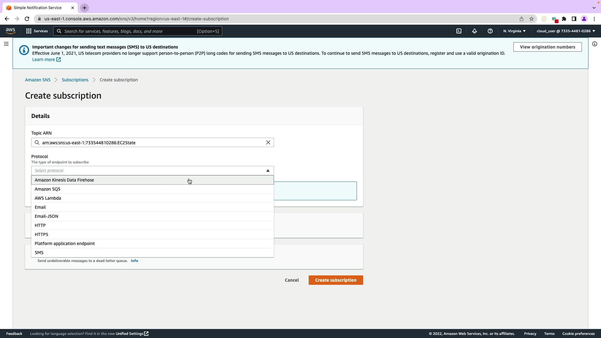The width and height of the screenshot is (601, 338).
Task: Choose Amazon SQS protocol option
Action: pos(48,189)
